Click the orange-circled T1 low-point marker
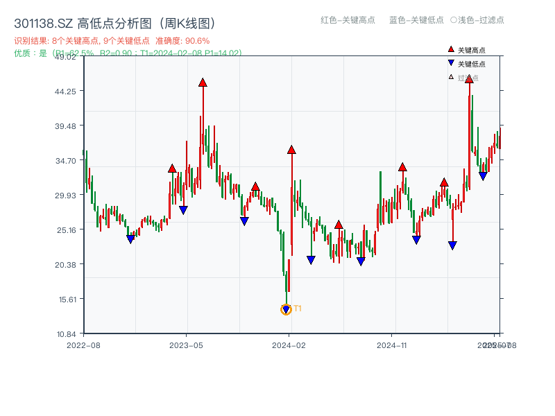 286,309
